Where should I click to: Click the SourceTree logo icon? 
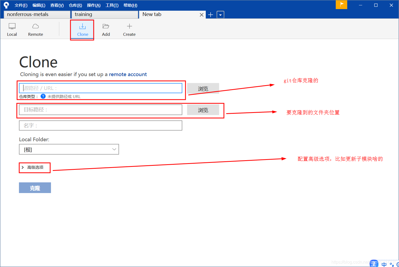tap(6, 5)
